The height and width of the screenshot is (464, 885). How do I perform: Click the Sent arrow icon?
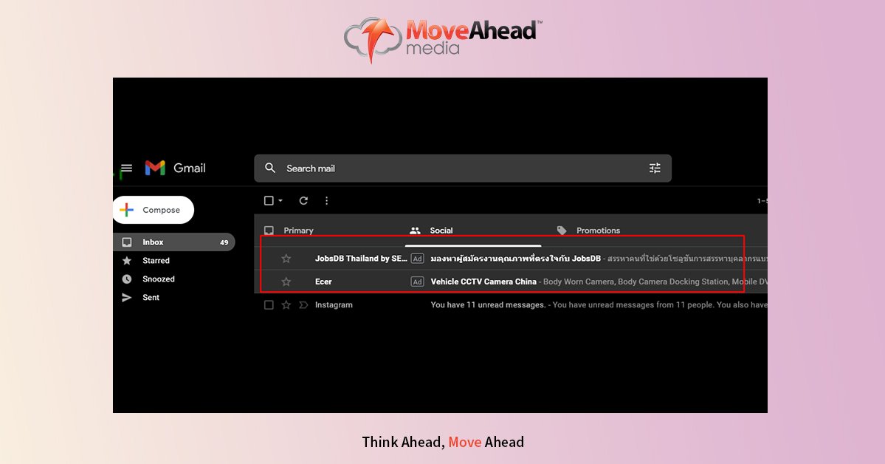(127, 297)
